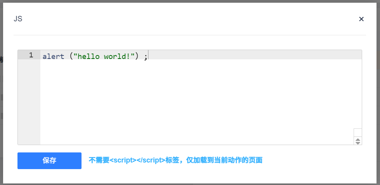
Task: Click line number 1 in the gutter
Action: click(31, 55)
